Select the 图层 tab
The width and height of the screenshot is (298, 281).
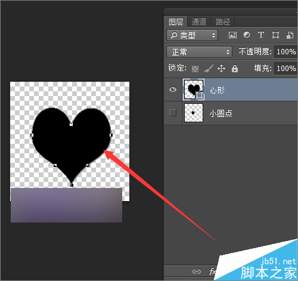pyautogui.click(x=176, y=21)
